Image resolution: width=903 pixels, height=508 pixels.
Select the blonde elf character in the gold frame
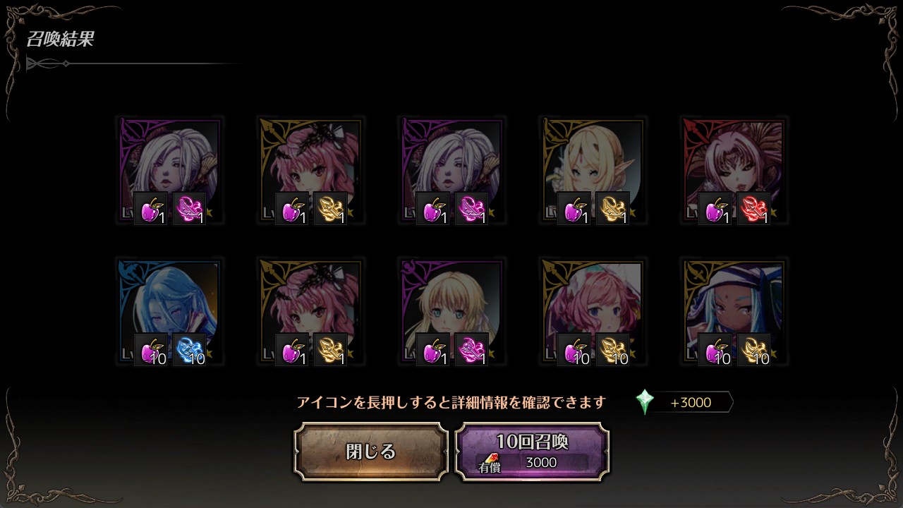(593, 171)
